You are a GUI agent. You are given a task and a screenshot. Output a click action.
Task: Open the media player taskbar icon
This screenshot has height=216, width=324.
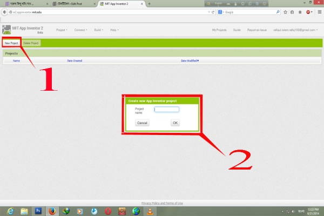pyautogui.click(x=80, y=211)
